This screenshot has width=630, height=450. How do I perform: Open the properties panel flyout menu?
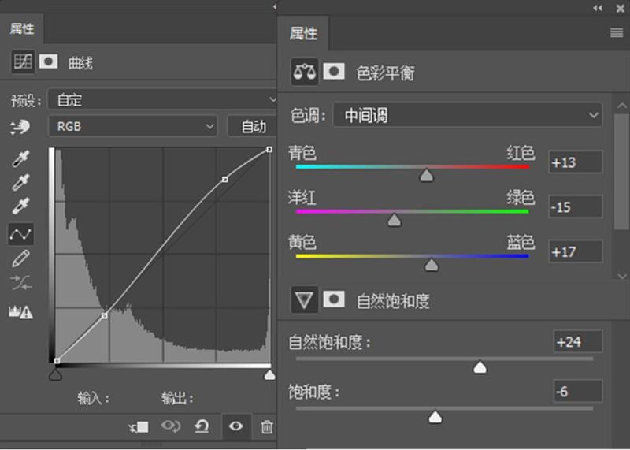pyautogui.click(x=617, y=32)
